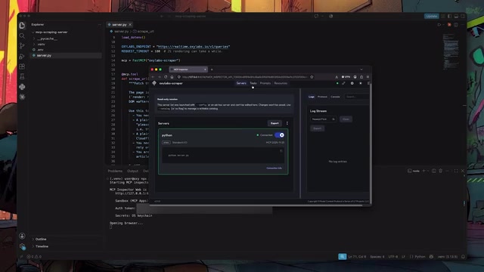
Task: Open the Problems tab in VS Code panel
Action: point(115,171)
